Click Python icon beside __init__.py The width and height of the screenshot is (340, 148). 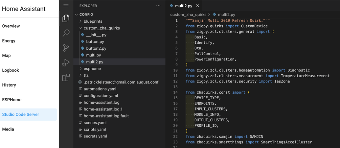(82, 35)
